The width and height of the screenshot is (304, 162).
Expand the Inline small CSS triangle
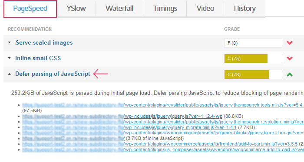9,58
